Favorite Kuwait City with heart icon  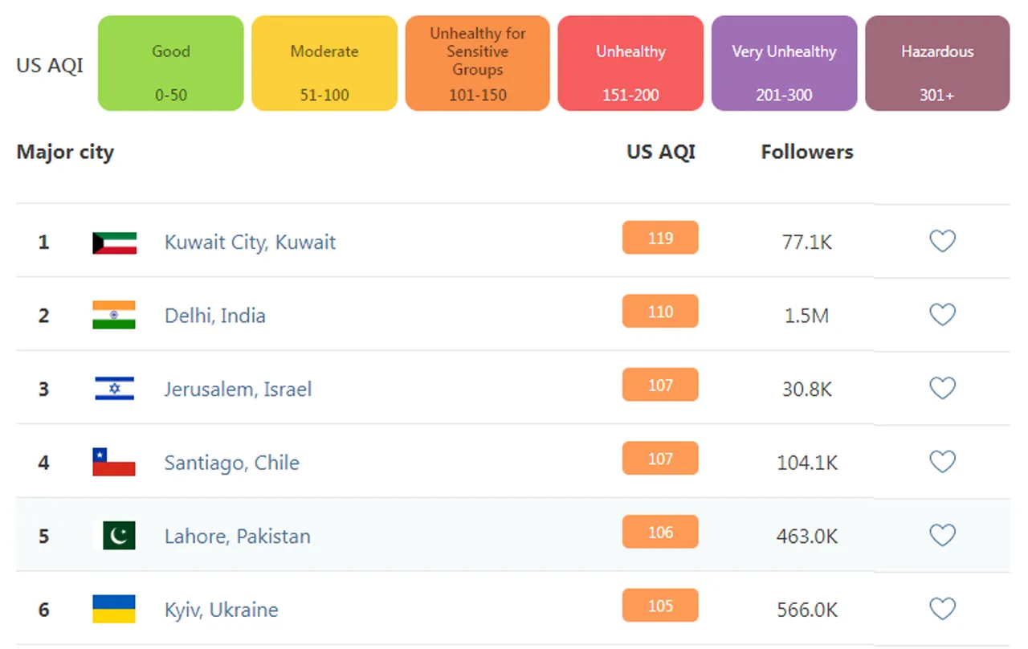point(942,241)
